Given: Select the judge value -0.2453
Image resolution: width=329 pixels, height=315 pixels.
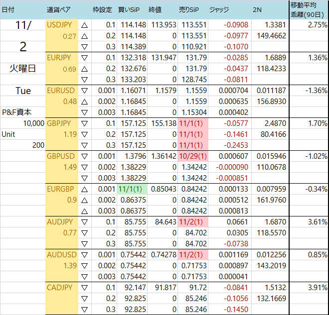Looking at the screenshot, I should (236, 145).
